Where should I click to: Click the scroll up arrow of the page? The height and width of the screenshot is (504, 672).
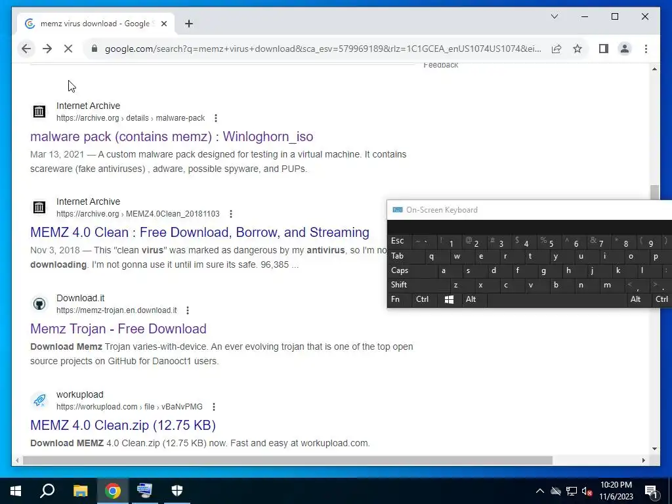coord(654,69)
